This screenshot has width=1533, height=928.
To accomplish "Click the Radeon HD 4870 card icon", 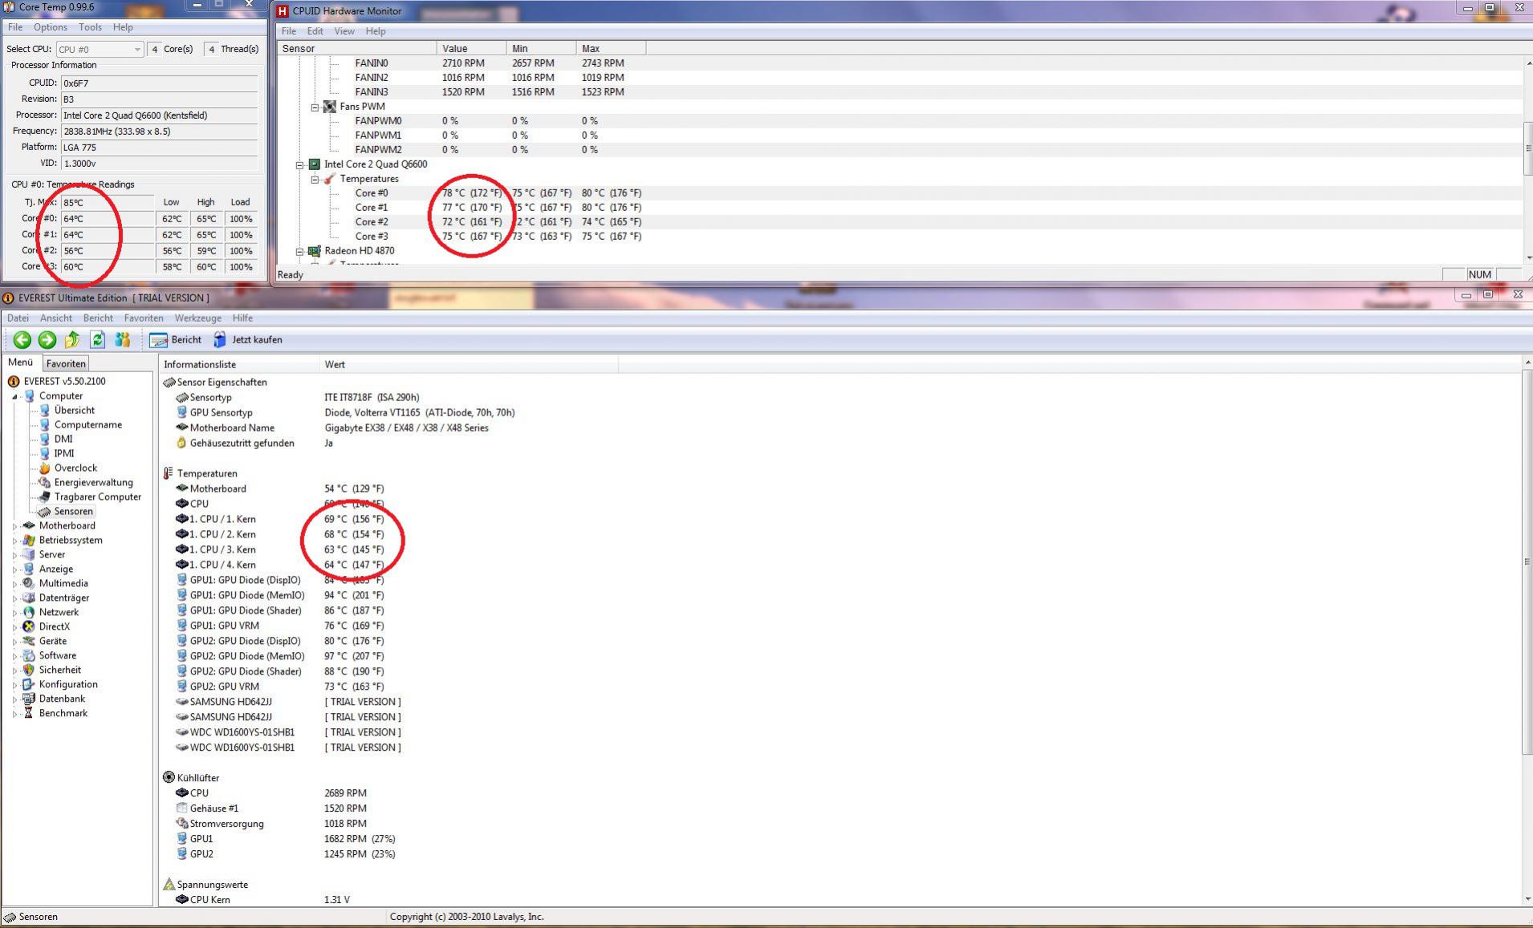I will tap(315, 252).
